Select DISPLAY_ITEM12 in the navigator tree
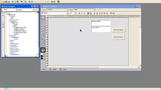This screenshot has height=90, width=161. (22, 31)
